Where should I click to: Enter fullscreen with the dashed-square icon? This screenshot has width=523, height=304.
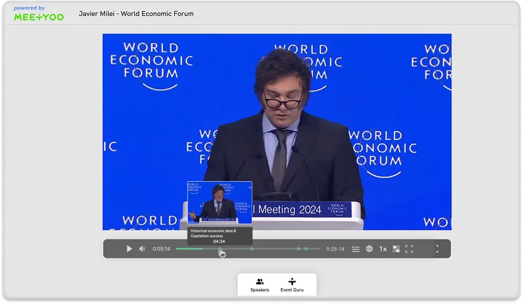coord(409,249)
